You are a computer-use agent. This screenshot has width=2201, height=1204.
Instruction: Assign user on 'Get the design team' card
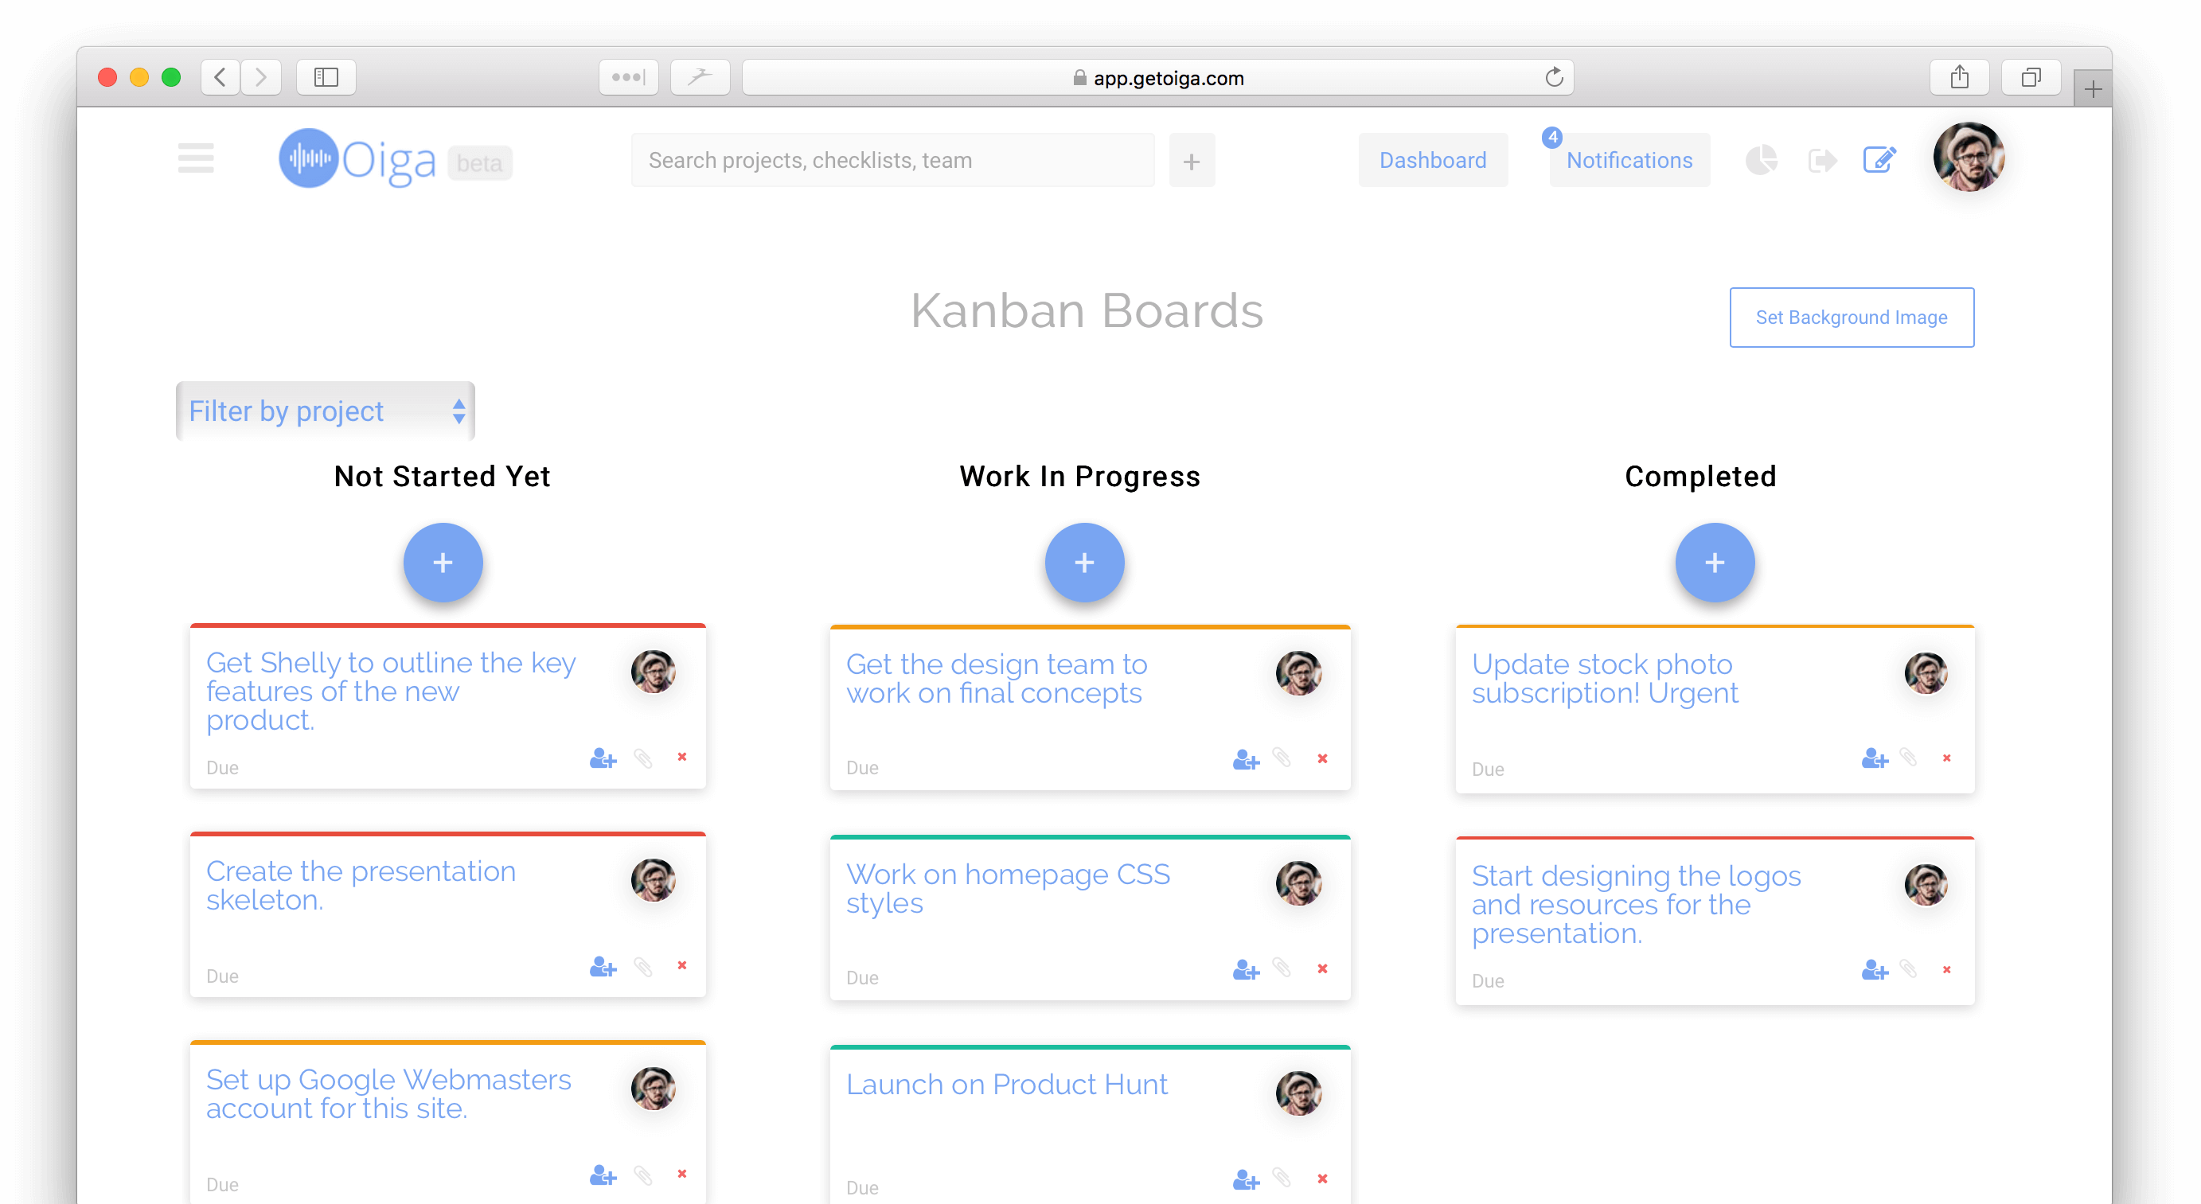point(1246,760)
